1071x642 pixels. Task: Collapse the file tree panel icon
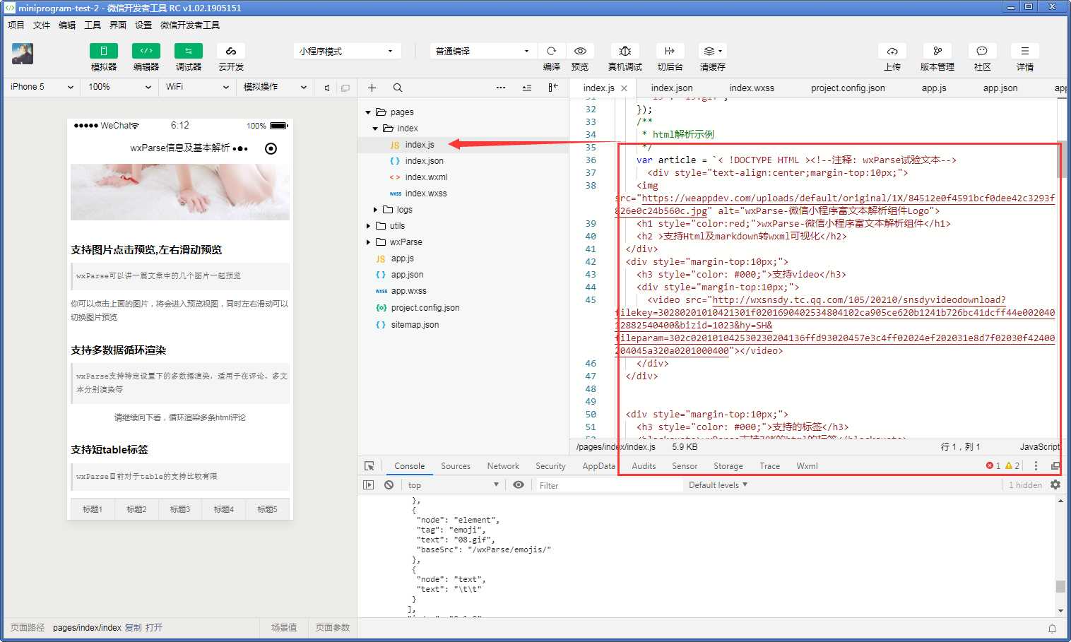pos(553,88)
